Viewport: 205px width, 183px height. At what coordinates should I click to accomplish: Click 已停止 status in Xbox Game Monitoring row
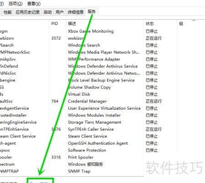coord(152,31)
